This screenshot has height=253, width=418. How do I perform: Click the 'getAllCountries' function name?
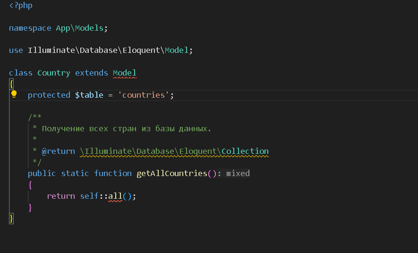172,173
